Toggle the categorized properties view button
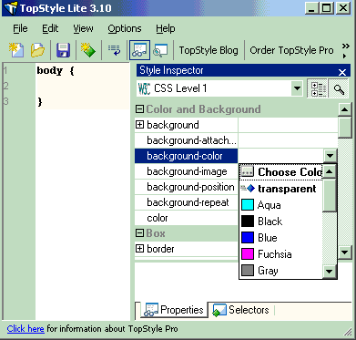Image resolution: width=356 pixels, height=340 pixels. tap(319, 89)
